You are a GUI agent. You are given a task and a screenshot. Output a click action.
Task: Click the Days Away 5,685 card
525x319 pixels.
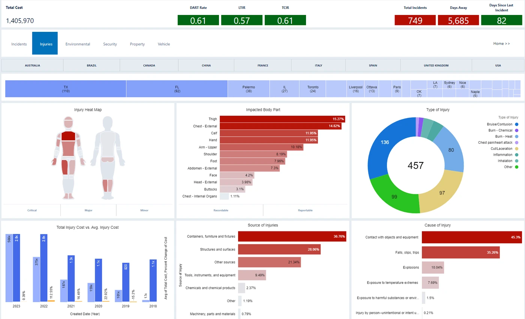(458, 20)
